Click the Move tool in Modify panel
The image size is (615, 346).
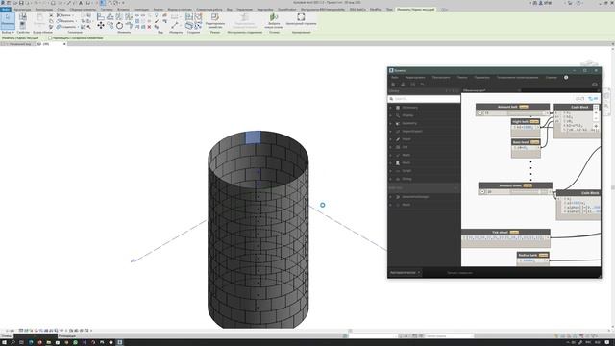101,26
